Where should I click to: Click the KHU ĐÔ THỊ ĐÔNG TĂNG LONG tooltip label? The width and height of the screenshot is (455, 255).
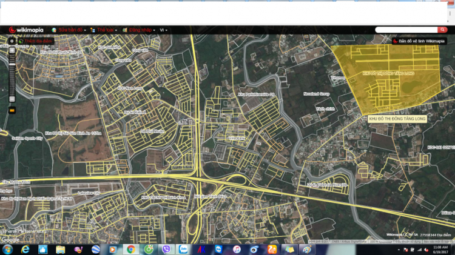[397, 119]
